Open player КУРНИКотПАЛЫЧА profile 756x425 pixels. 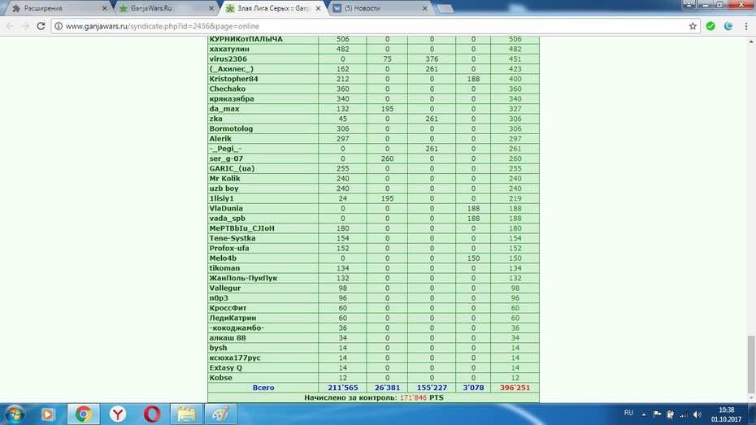tap(245, 39)
